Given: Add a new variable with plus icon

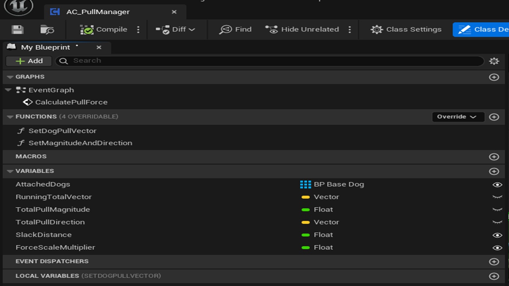Looking at the screenshot, I should point(494,171).
